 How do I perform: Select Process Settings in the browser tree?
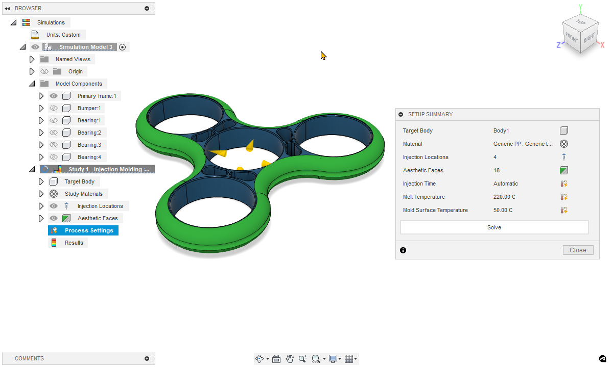pos(88,230)
